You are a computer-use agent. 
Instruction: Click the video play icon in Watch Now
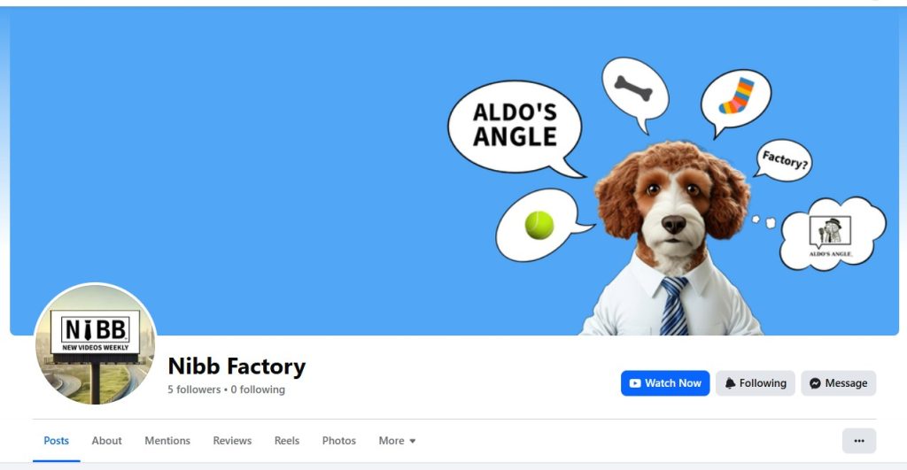pos(634,383)
